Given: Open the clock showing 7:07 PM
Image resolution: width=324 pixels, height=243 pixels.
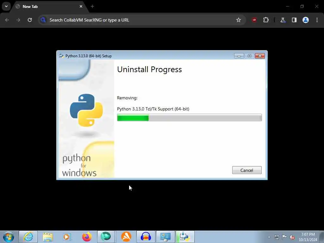Looking at the screenshot, I should (308, 237).
